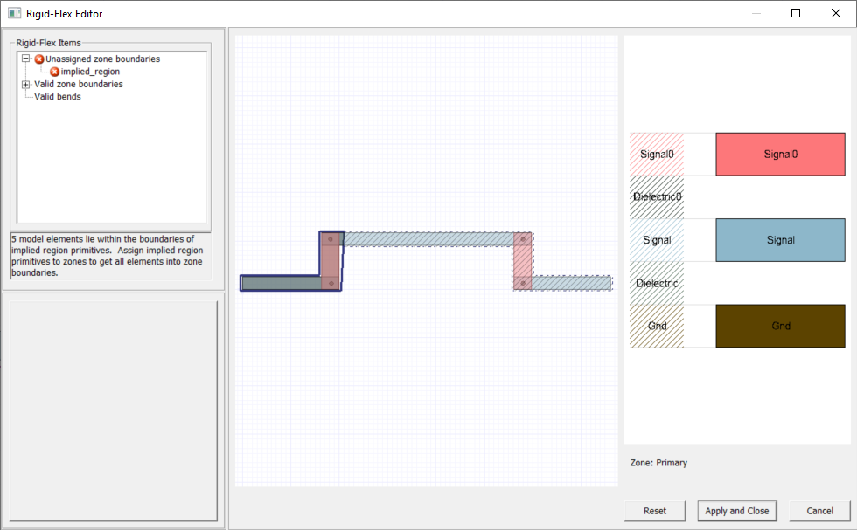857x530 pixels.
Task: Expand the Valid zone boundaries node
Action: 24,84
